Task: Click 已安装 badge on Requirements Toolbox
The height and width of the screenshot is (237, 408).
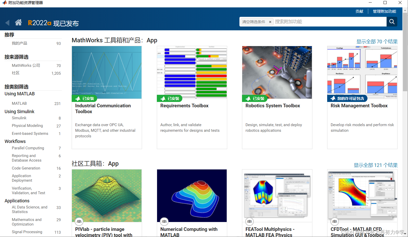Action: click(x=170, y=98)
